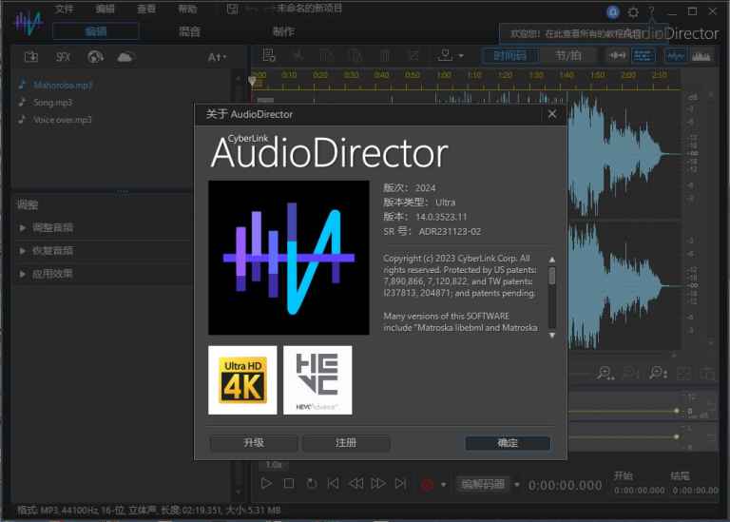Click the Play button in transport controls
This screenshot has height=522, width=730.
[267, 484]
